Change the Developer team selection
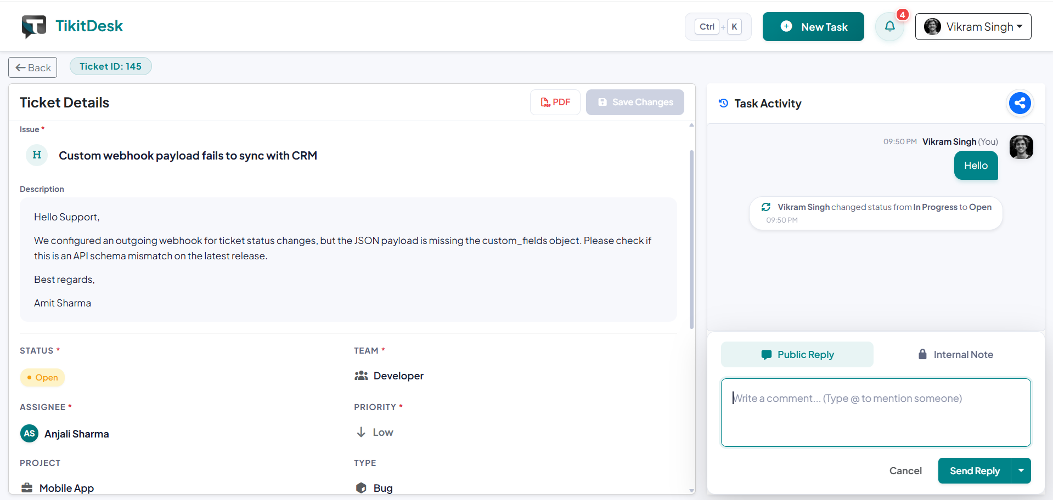Image resolution: width=1053 pixels, height=500 pixels. tap(389, 376)
